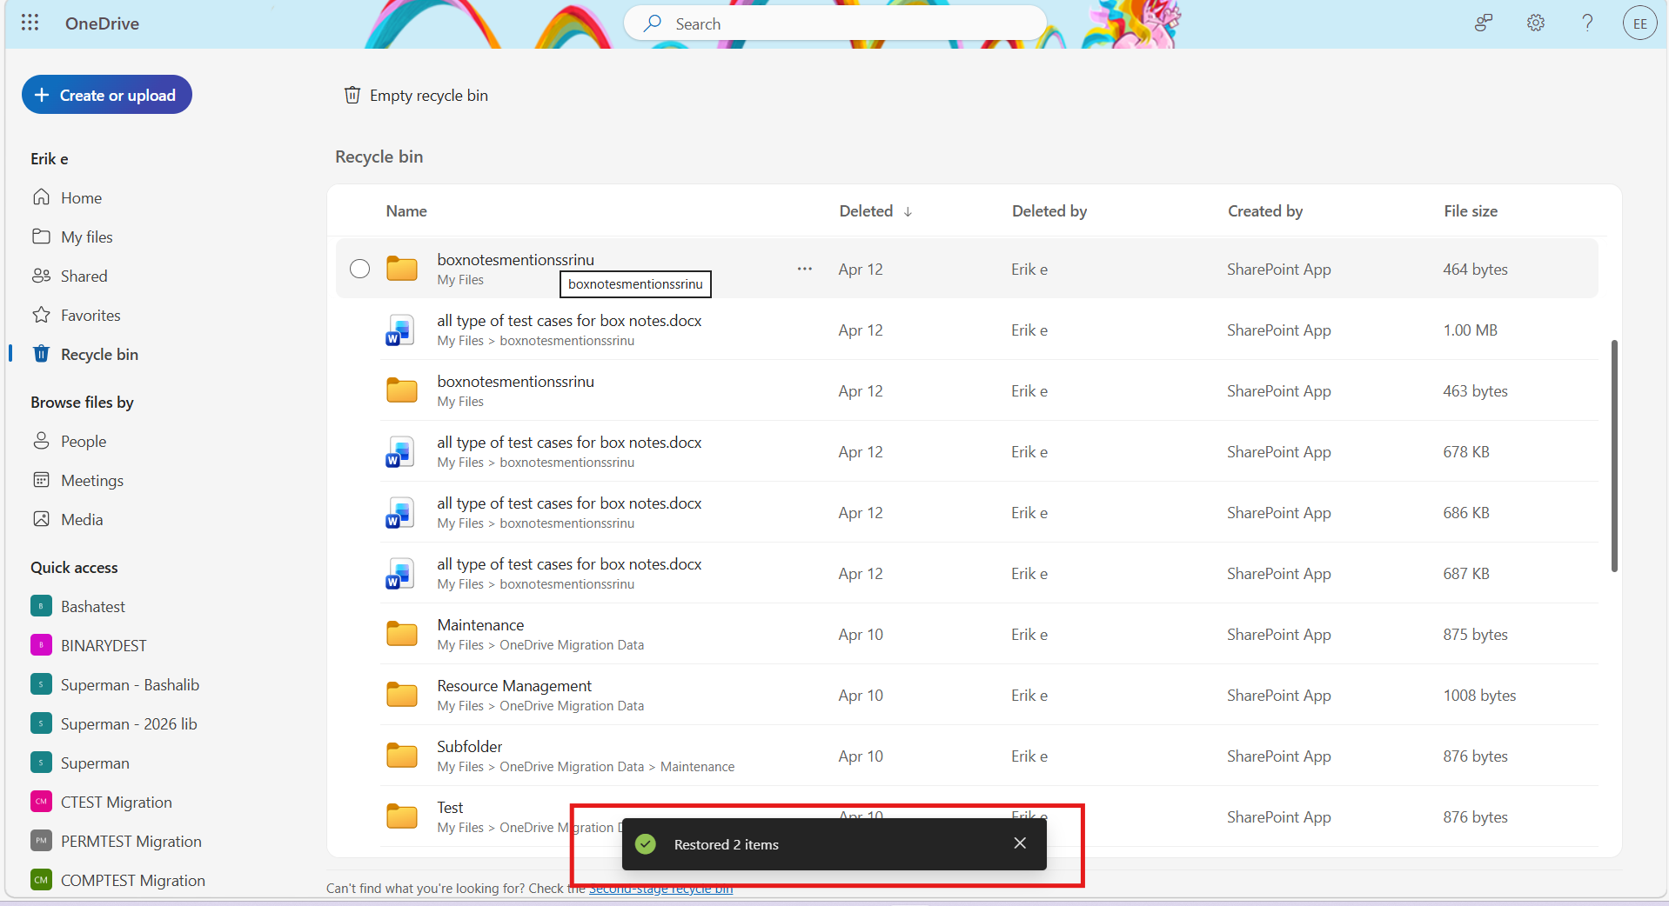Sort by the Created by column header
This screenshot has height=906, width=1669.
coord(1265,211)
